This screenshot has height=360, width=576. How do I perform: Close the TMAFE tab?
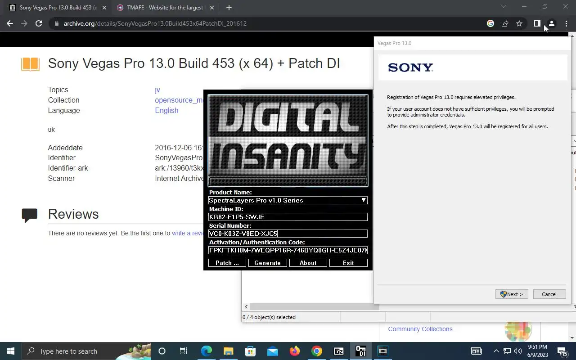(x=212, y=8)
